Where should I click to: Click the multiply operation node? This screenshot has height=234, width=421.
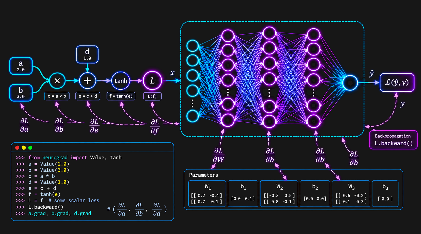(57, 81)
